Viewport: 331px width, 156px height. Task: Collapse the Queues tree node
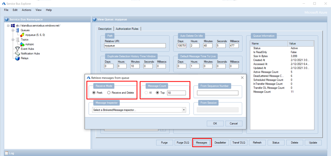point(13,30)
